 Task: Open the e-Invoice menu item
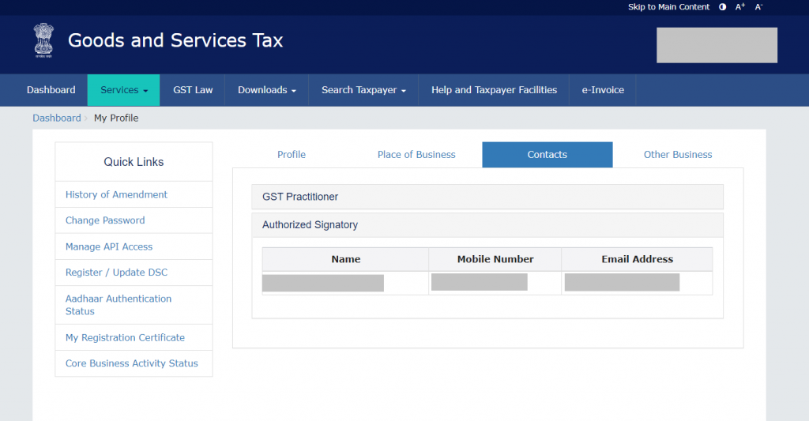tap(603, 90)
